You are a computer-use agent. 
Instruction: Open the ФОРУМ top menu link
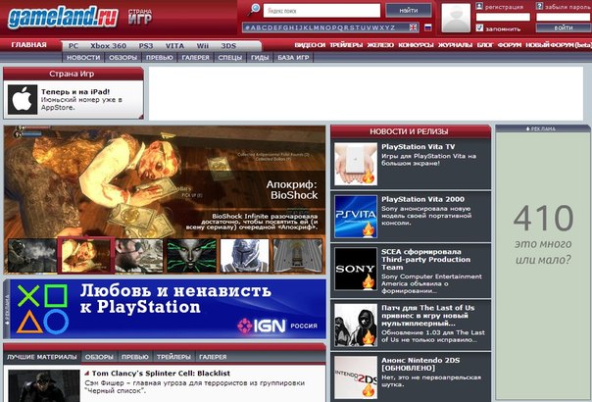click(x=510, y=45)
